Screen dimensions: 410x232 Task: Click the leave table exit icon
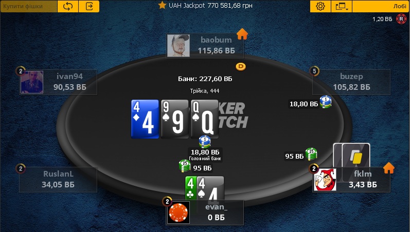tap(89, 6)
